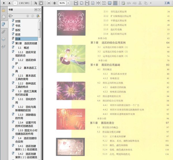Open bookmark 1.1.1 选区所呈现的形态
The width and height of the screenshot is (173, 160).
pos(26,54)
